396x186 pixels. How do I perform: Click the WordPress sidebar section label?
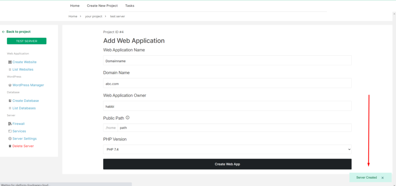tap(14, 77)
